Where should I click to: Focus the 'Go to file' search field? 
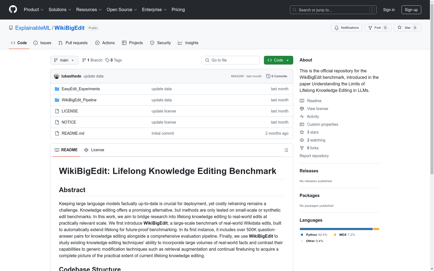pyautogui.click(x=231, y=60)
